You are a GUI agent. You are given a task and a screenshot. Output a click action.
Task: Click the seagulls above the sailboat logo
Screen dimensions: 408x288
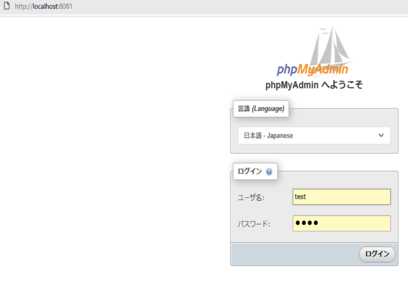[324, 30]
